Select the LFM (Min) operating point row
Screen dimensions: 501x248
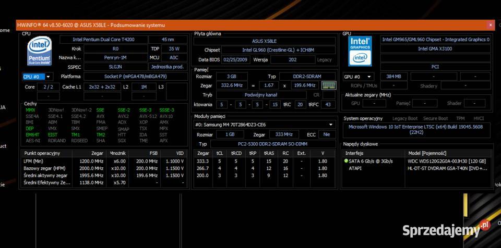click(104, 161)
